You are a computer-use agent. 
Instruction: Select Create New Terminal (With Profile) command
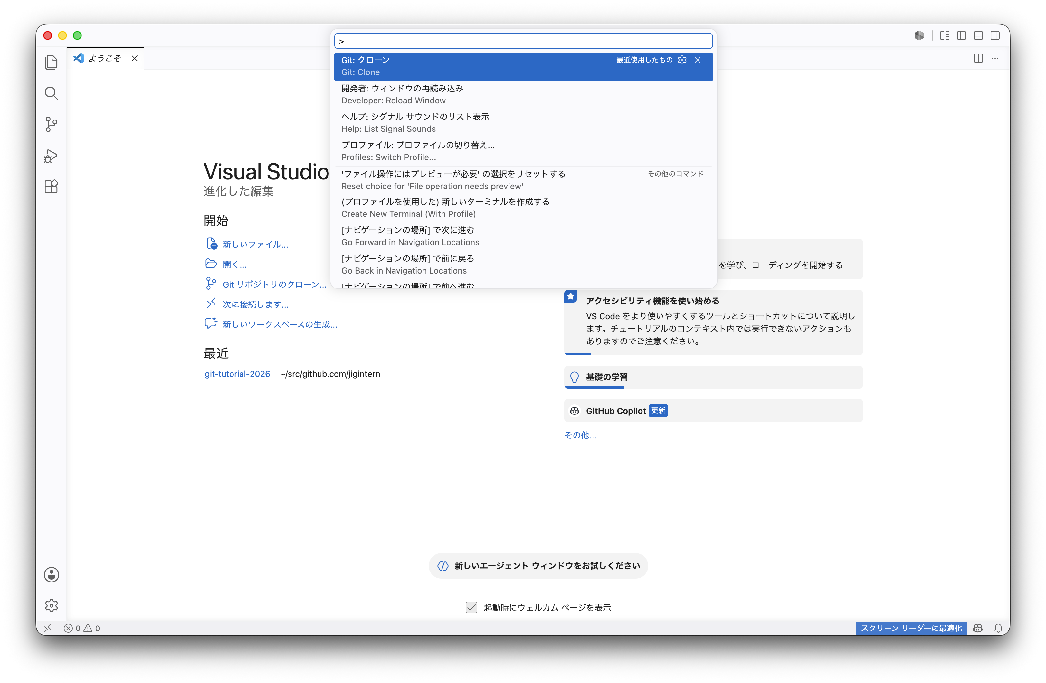coord(523,208)
